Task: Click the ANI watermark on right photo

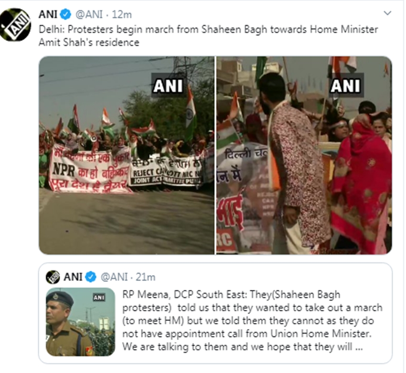Action: coord(346,85)
